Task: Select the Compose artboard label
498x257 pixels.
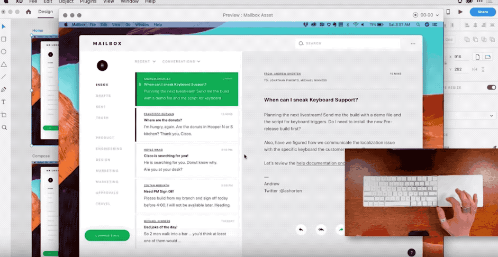Action: click(x=41, y=156)
